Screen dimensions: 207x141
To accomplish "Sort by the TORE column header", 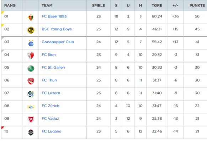I will click(157, 6).
